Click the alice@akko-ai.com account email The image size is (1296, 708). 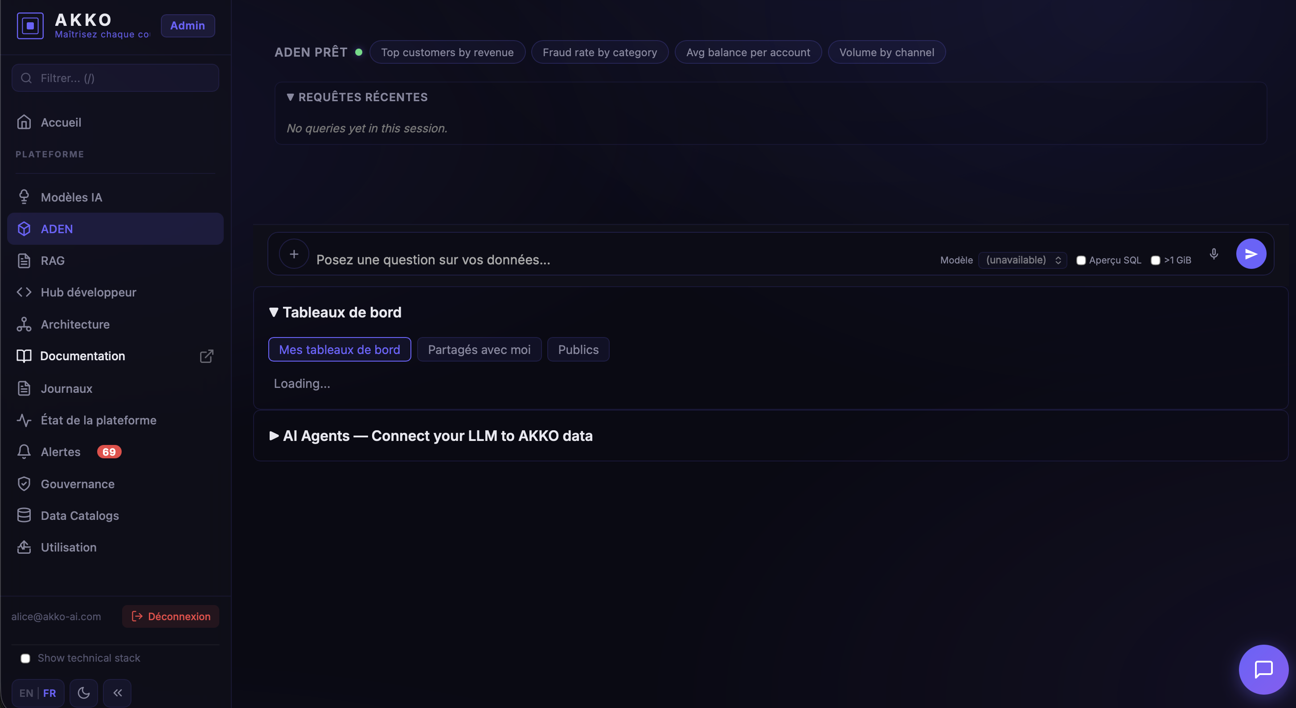56,617
